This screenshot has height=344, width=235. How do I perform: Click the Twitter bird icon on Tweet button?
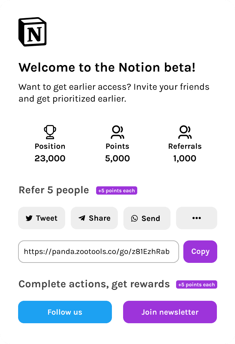(30, 218)
